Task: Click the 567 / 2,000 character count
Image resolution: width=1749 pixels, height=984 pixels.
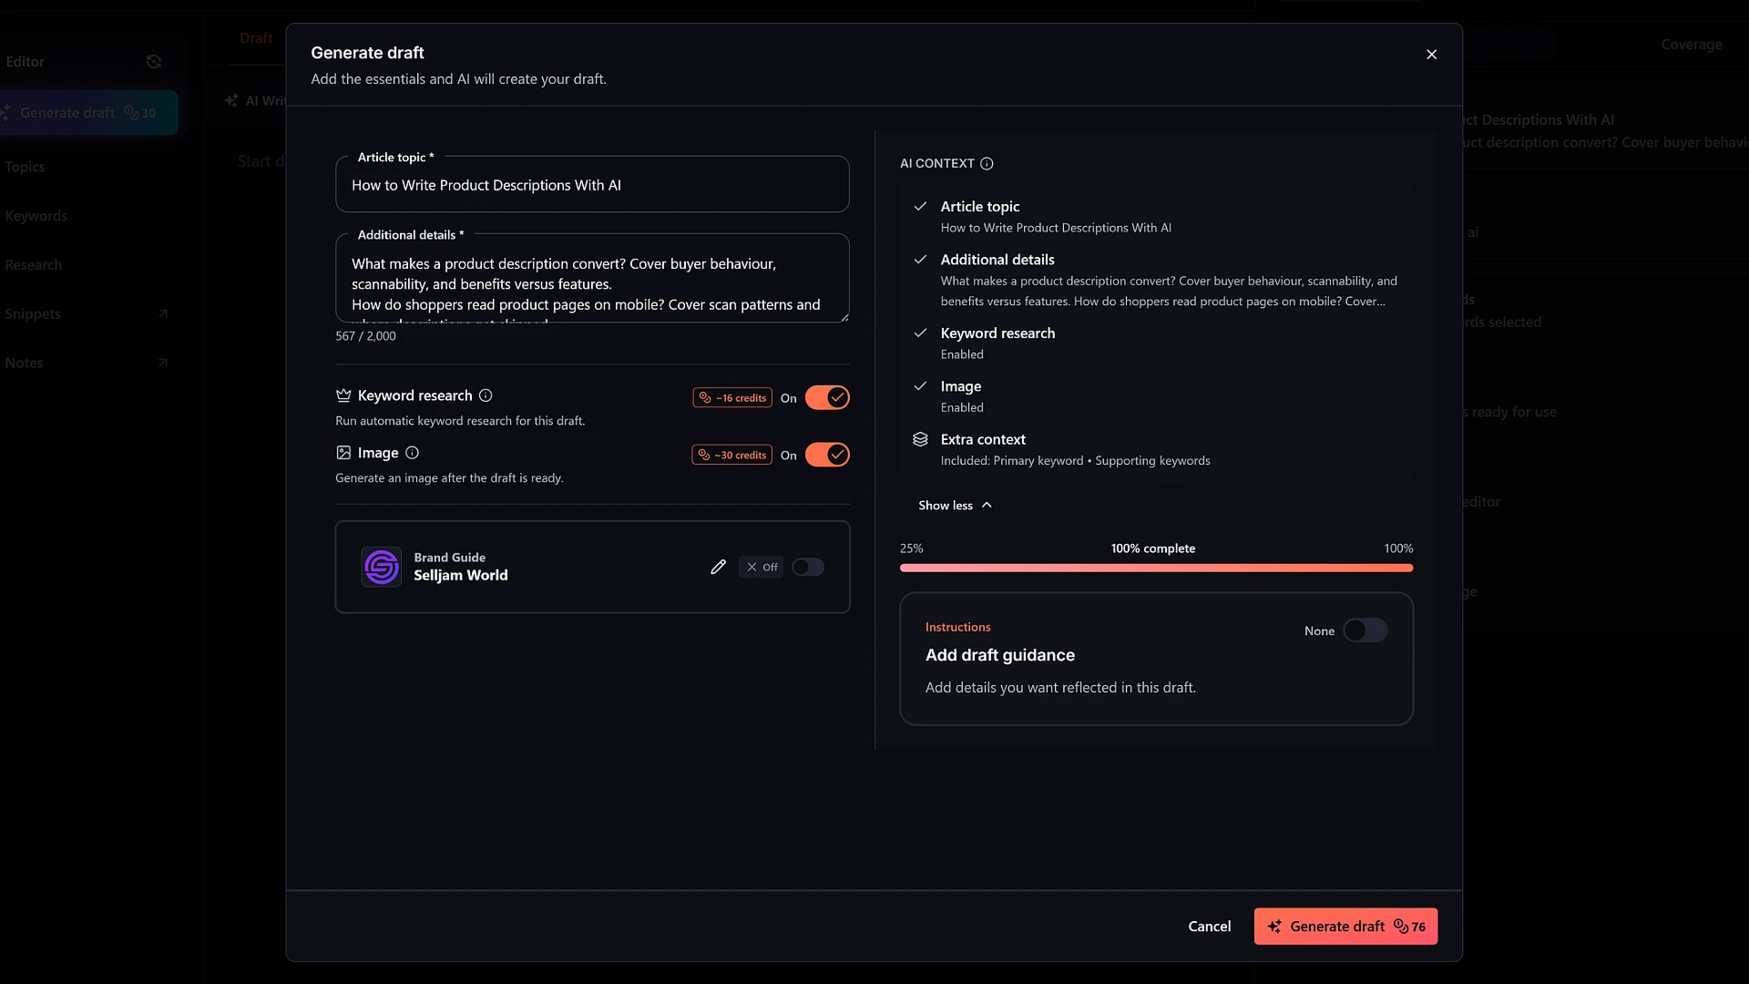Action: pos(365,336)
